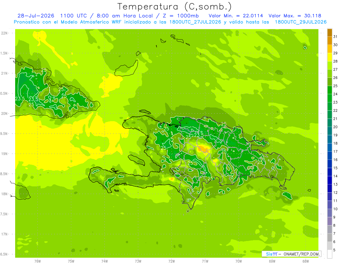Click the 22N latitude axis label
The height and width of the screenshot is (265, 343).
click(x=5, y=33)
